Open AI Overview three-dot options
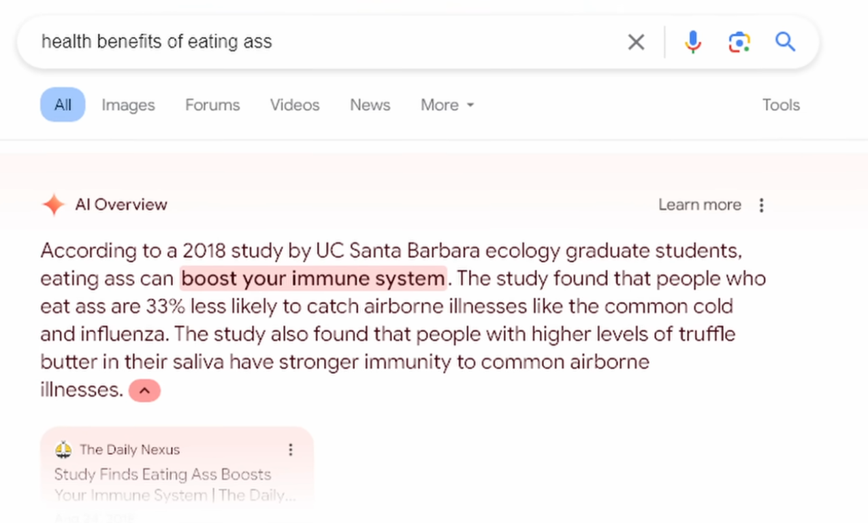868x523 pixels. tap(761, 205)
